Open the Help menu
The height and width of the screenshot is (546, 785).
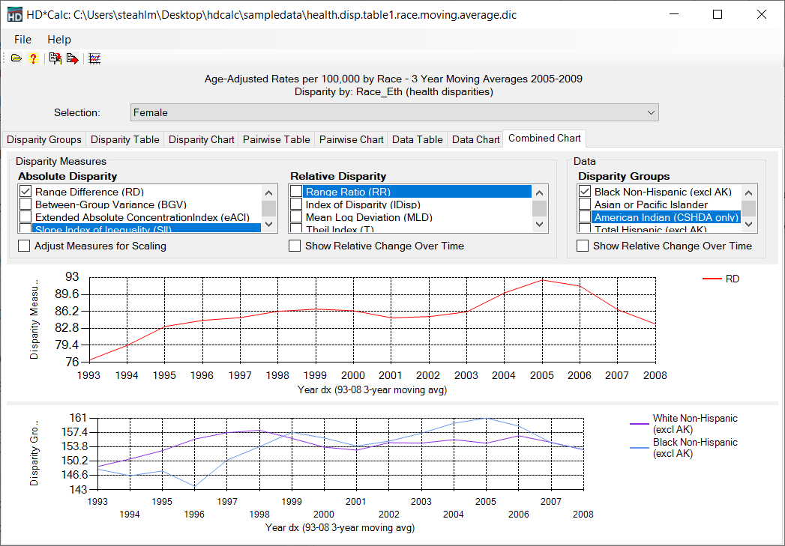59,40
